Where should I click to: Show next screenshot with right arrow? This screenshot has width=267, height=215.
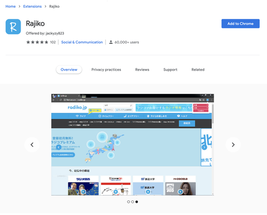[233, 144]
